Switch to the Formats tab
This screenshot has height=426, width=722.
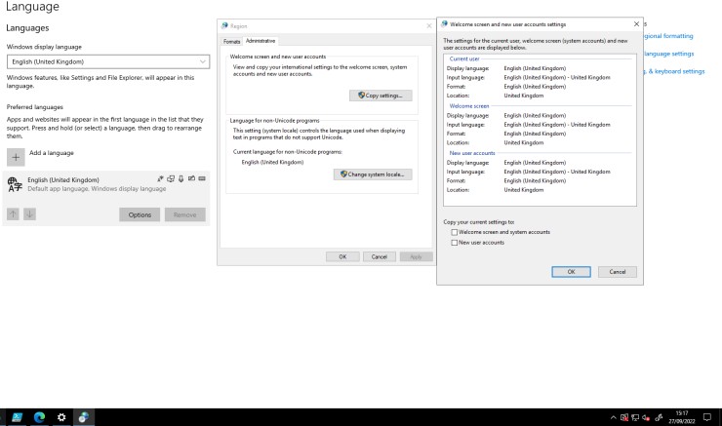coord(231,41)
